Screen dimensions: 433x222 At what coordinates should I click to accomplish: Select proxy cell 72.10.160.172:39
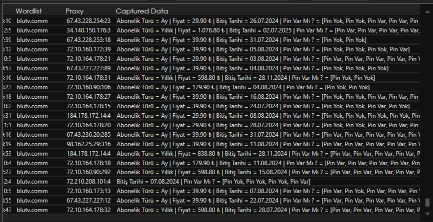pos(88,49)
